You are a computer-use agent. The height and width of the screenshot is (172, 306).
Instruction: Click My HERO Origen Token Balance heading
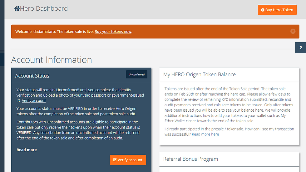(x=200, y=74)
